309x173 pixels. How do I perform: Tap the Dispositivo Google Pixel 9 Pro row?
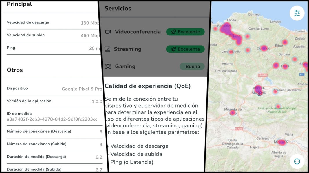[52, 89]
